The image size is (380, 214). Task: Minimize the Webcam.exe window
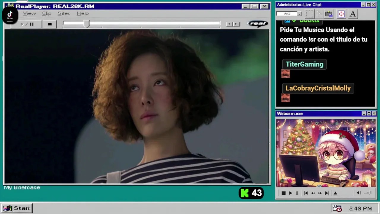point(364,114)
